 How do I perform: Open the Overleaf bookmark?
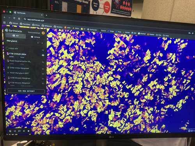142,33
